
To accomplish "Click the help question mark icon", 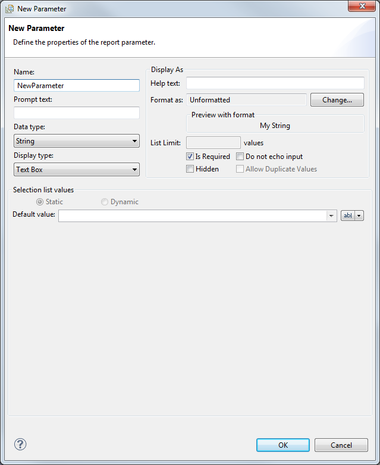I will coord(20,444).
